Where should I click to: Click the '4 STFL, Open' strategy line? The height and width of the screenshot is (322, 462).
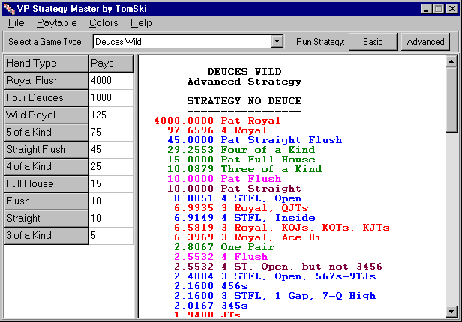pos(238,198)
